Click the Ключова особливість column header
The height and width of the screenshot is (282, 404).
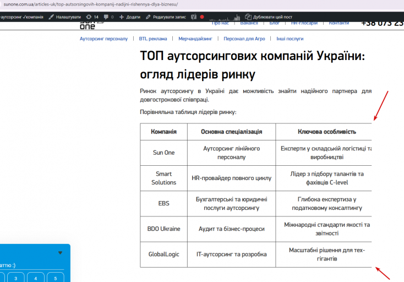(x=324, y=132)
